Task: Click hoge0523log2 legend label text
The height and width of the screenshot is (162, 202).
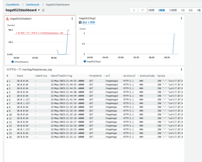Action: tap(93, 61)
